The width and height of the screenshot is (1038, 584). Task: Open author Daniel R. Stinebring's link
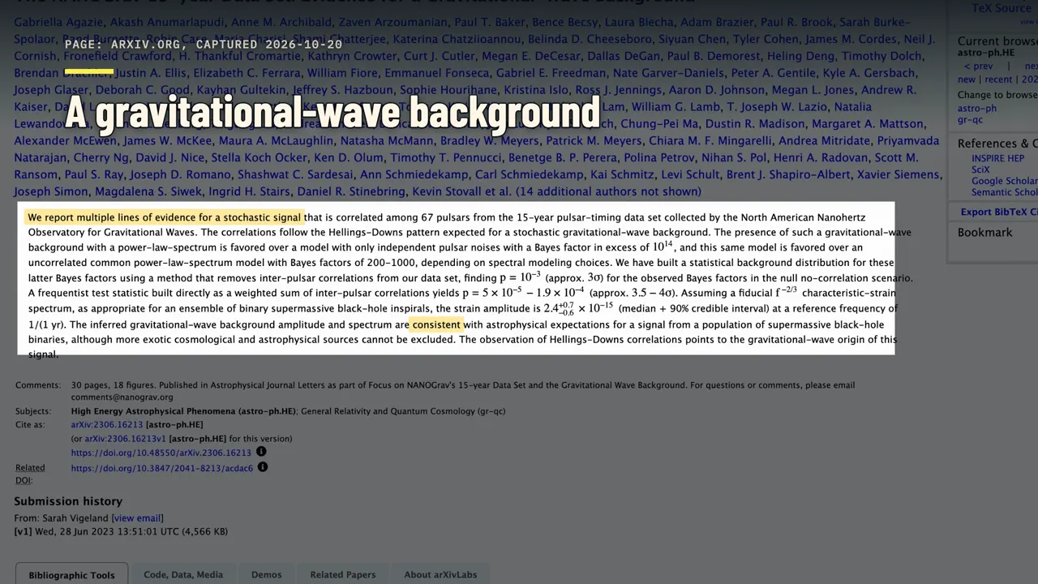(x=351, y=191)
